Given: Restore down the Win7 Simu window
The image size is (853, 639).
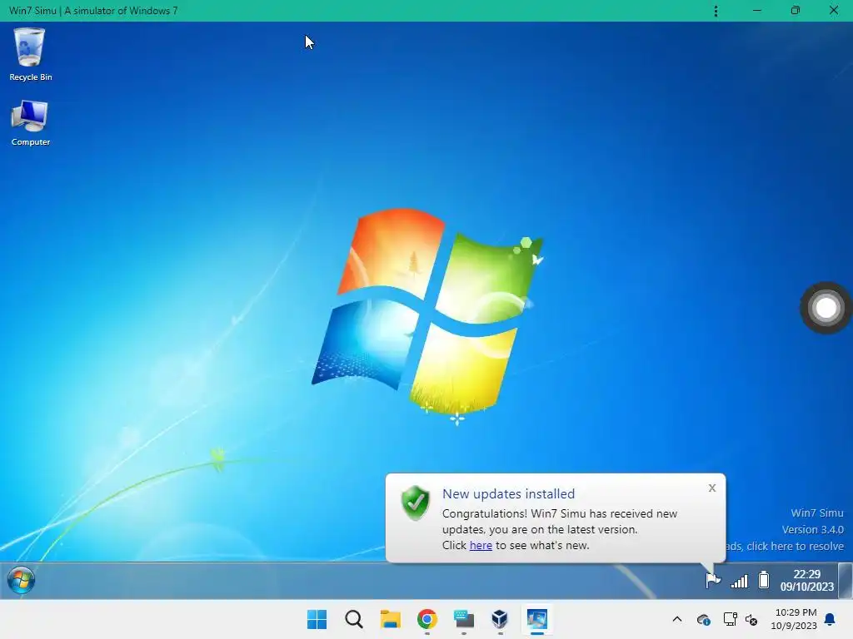Looking at the screenshot, I should 796,10.
